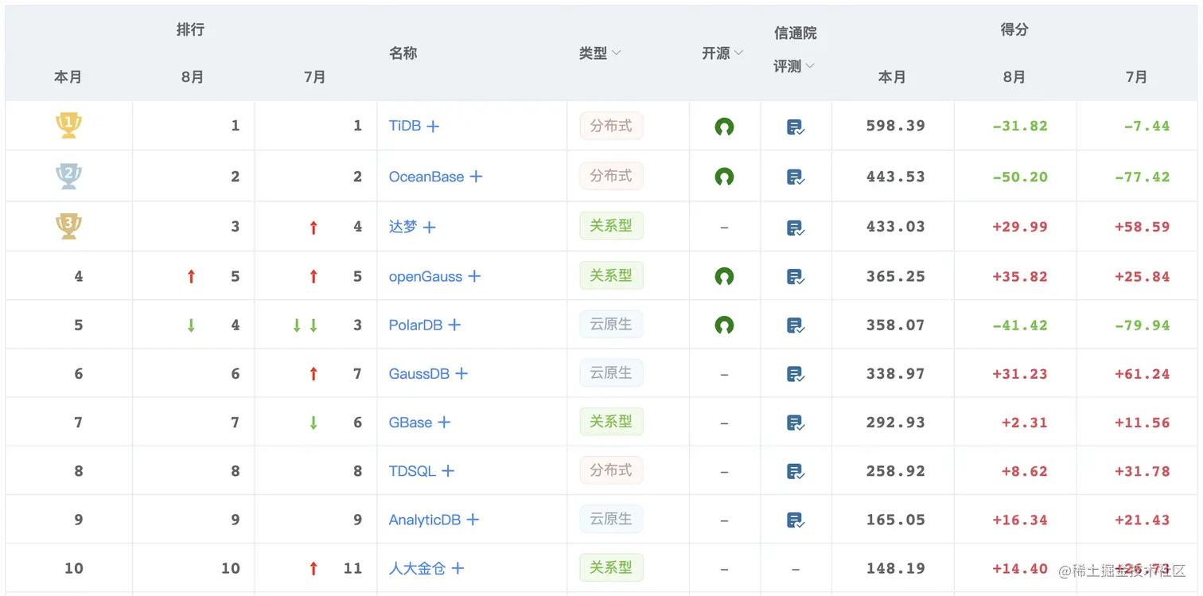Click openGauss's open-source icon

coord(724,276)
